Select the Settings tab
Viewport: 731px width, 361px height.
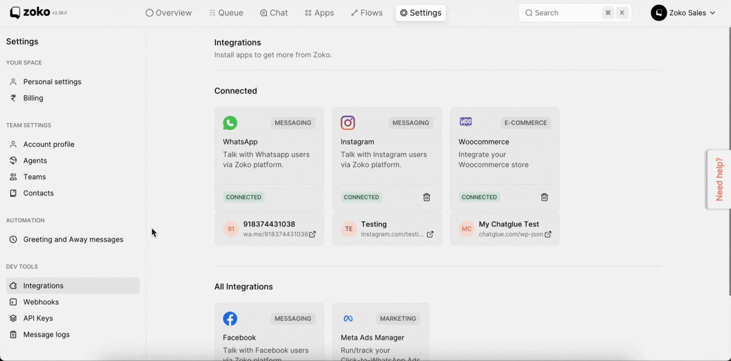pos(421,13)
